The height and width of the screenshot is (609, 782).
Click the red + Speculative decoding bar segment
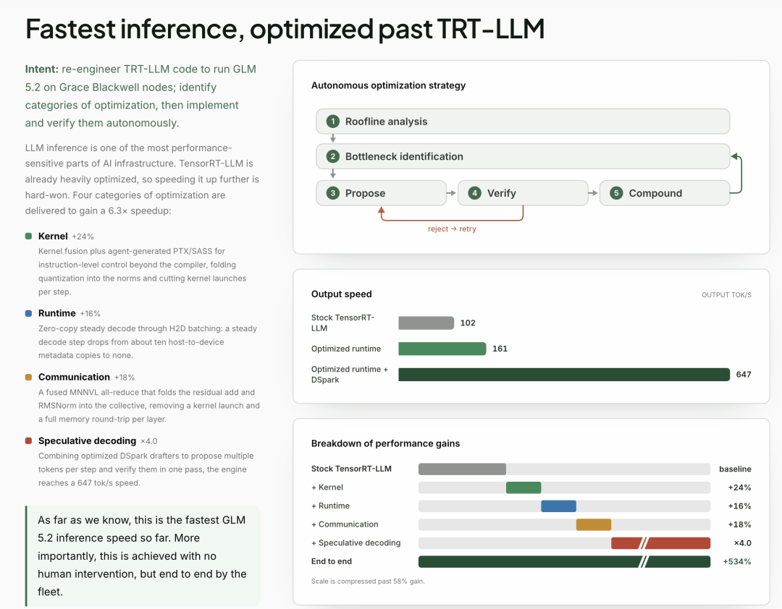pos(661,542)
